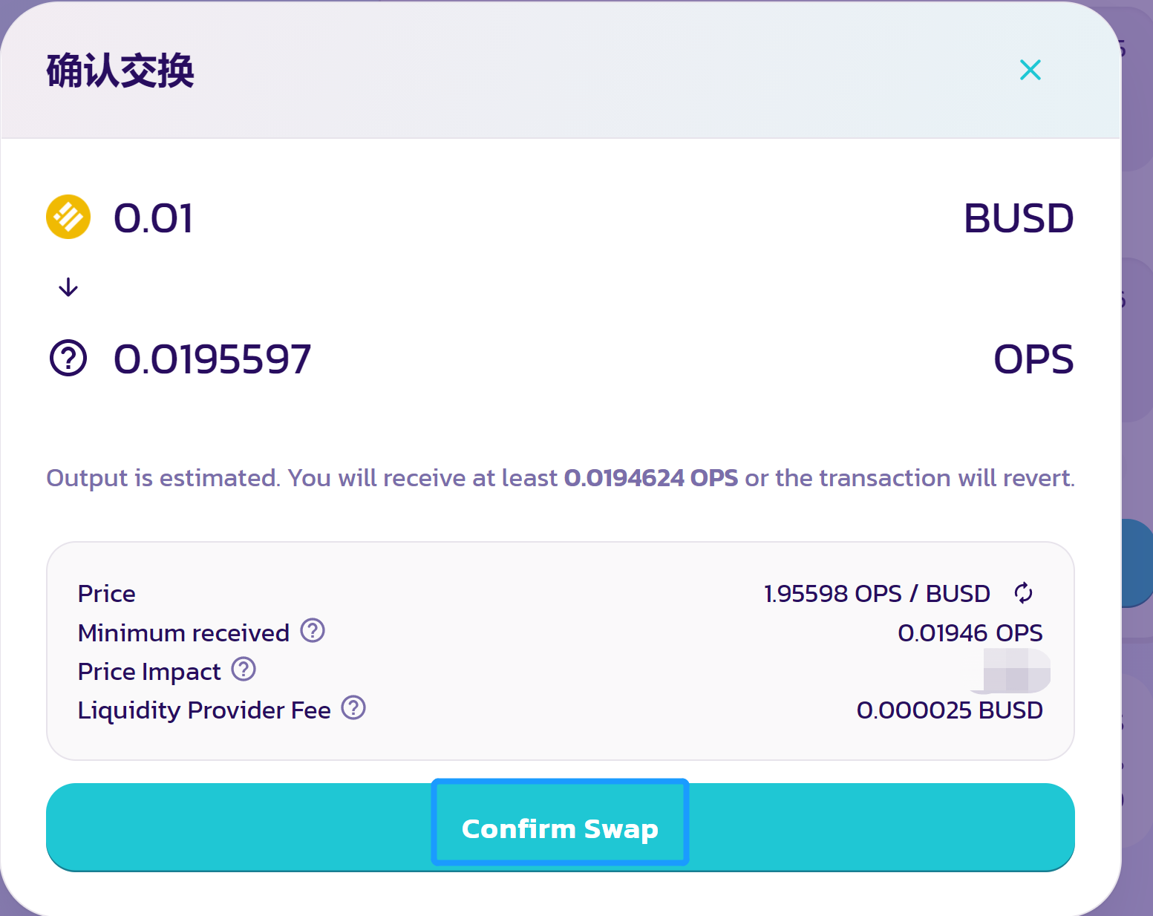Click the Price row label
The height and width of the screenshot is (916, 1153).
point(107,594)
